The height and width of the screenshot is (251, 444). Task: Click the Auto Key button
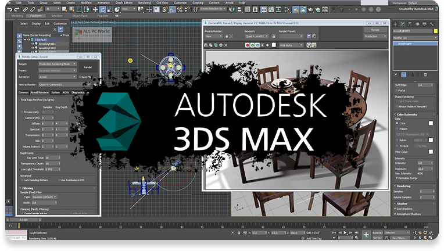(377, 232)
